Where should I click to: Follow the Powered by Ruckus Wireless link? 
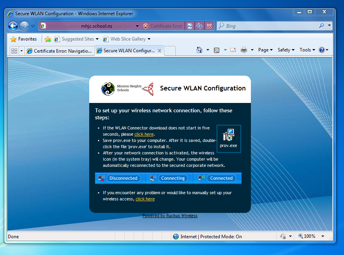coord(170,216)
